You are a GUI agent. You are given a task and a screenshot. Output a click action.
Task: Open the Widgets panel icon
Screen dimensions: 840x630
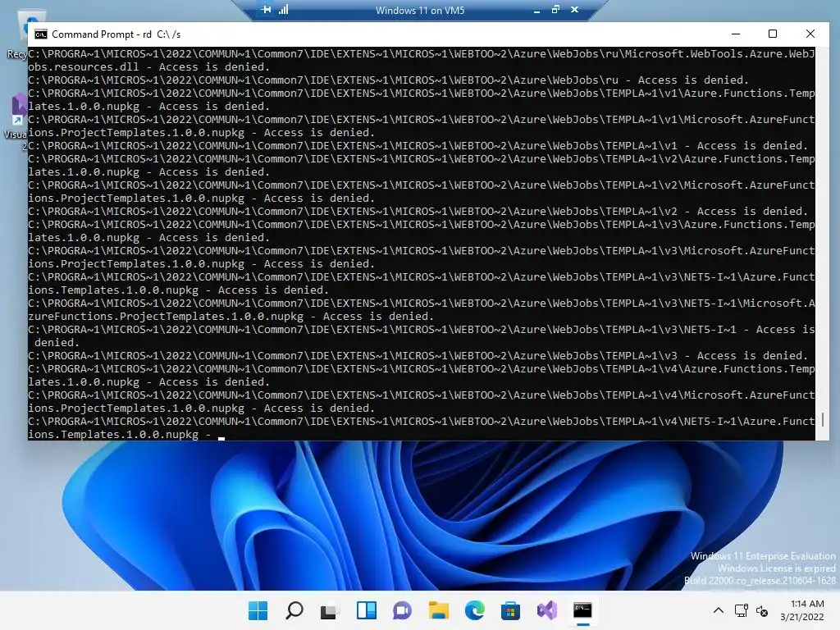[x=367, y=610]
